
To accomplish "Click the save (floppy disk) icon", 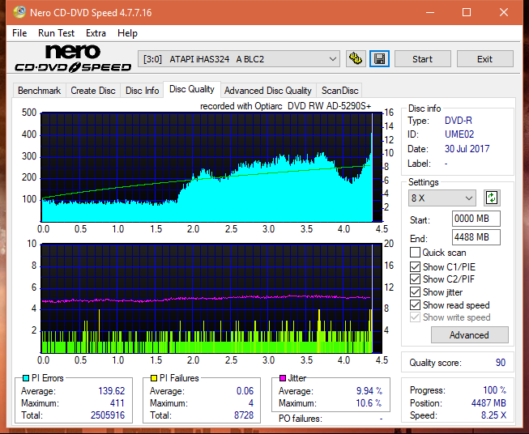I will click(380, 59).
